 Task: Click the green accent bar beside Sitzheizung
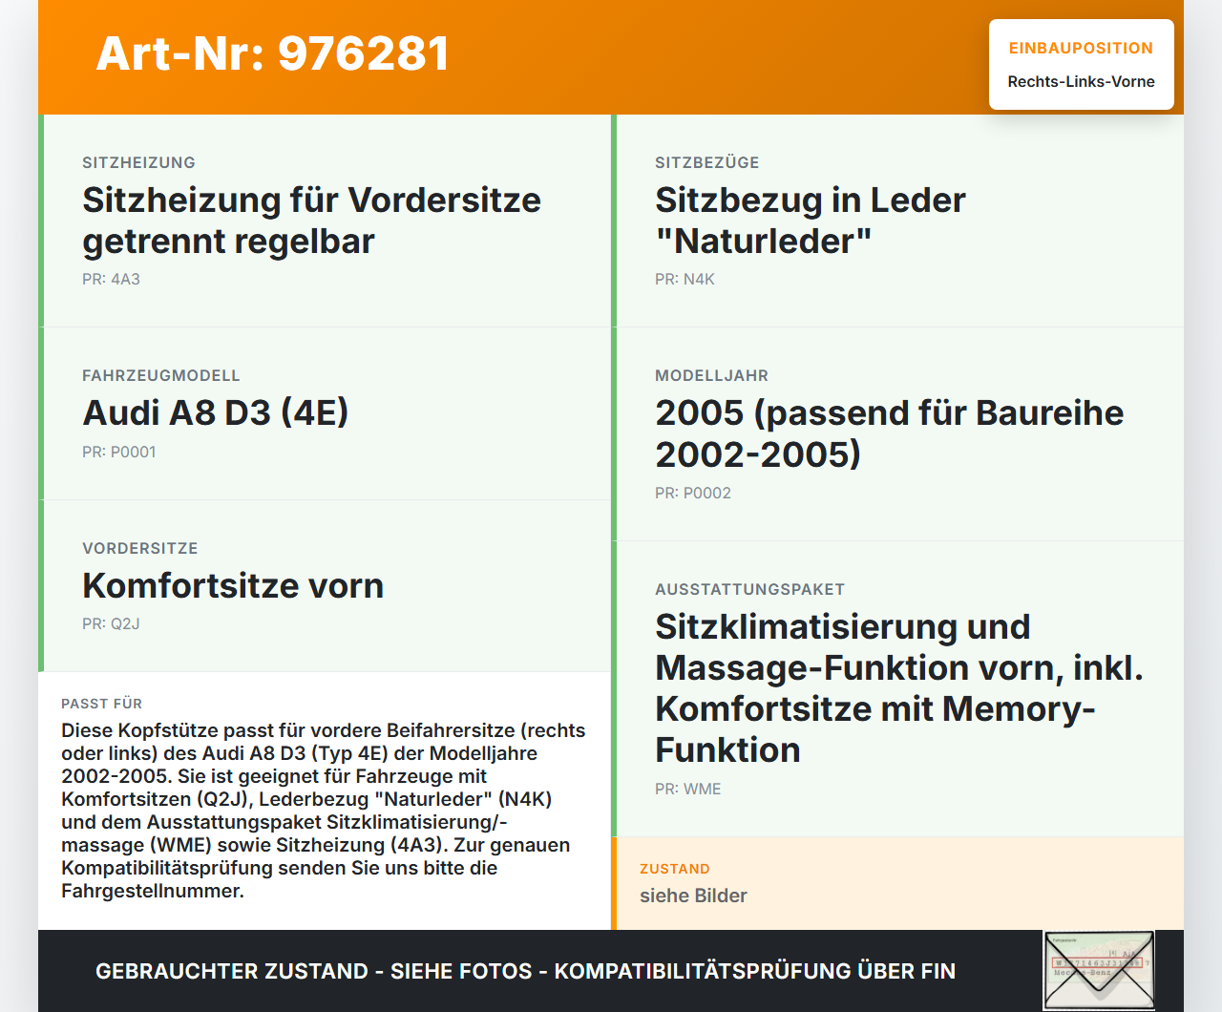(x=40, y=220)
